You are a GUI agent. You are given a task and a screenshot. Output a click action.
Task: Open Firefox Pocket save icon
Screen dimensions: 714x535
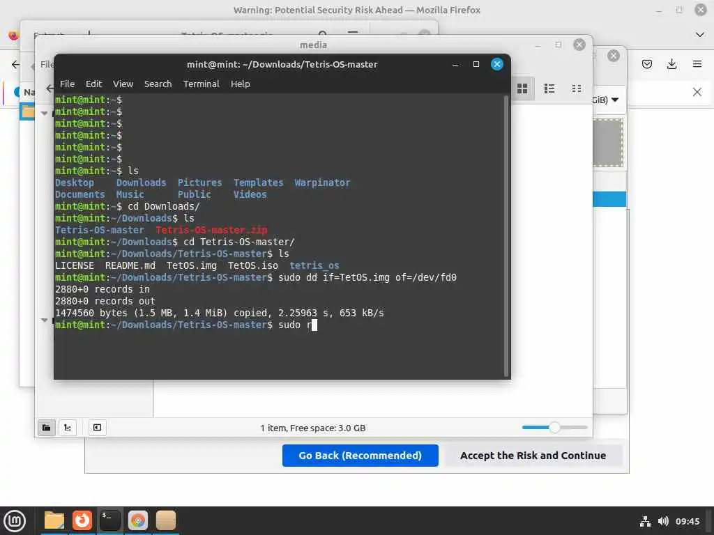click(x=646, y=64)
